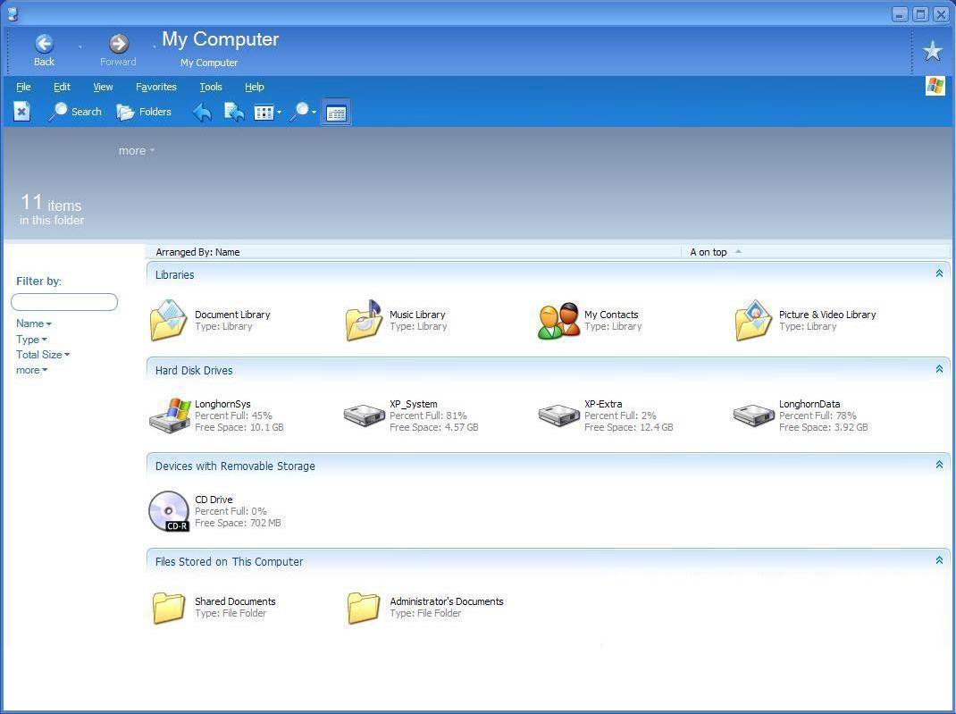The height and width of the screenshot is (714, 956).
Task: Open the Folders pane button
Action: click(x=144, y=112)
